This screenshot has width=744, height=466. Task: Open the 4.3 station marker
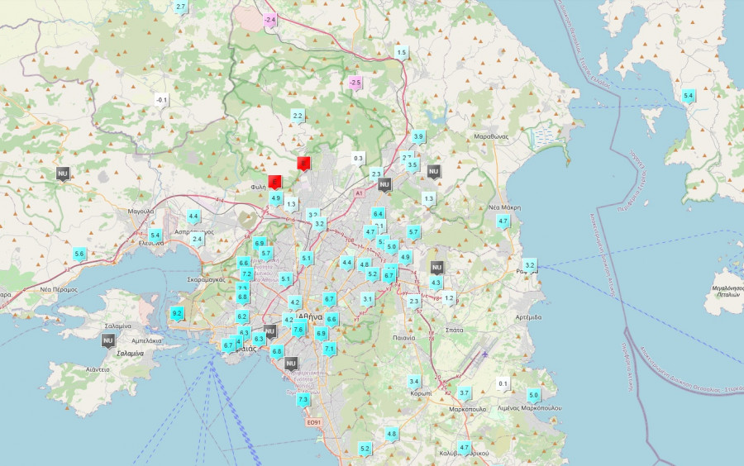(x=436, y=283)
